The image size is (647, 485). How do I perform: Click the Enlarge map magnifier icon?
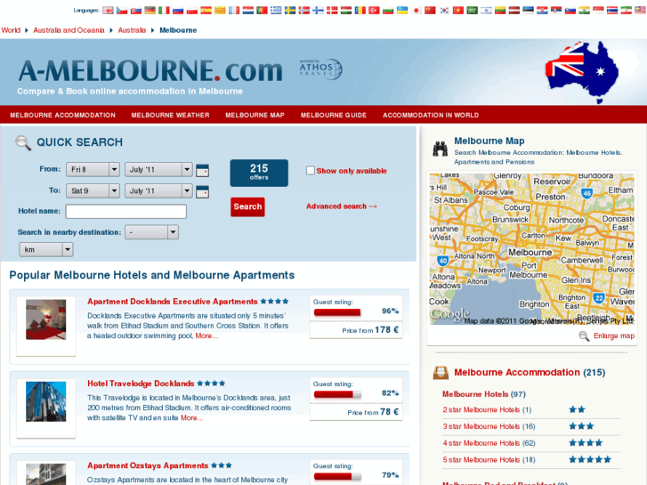tap(584, 336)
